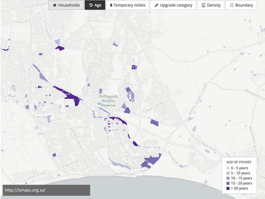Click the circle icon on Boundary button

pyautogui.click(x=231, y=5)
